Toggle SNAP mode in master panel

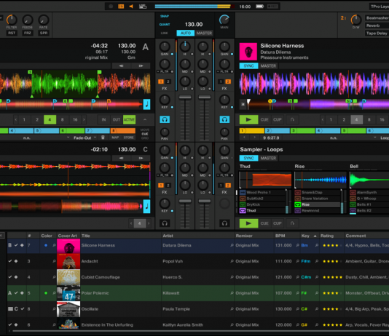165,16
